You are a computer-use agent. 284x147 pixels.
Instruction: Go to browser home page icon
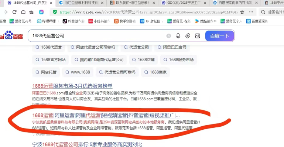point(23,12)
